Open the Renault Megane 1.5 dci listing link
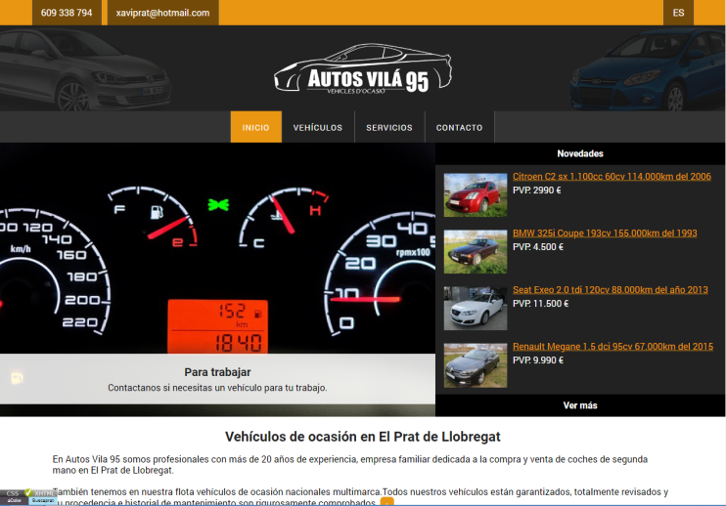 click(613, 347)
